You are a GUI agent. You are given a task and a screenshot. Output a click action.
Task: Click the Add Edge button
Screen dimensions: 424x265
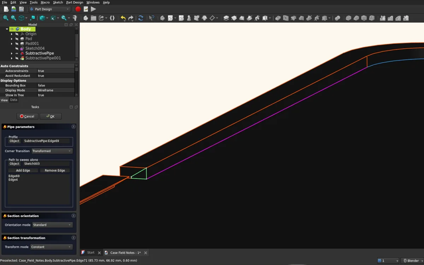[23, 170]
